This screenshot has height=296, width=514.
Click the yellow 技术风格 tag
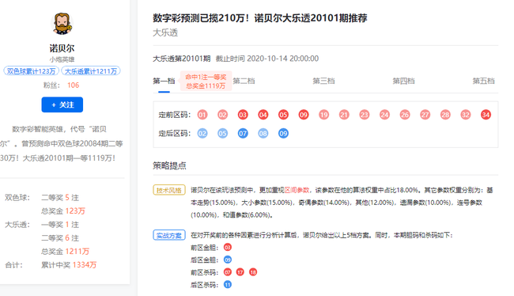[x=169, y=190]
